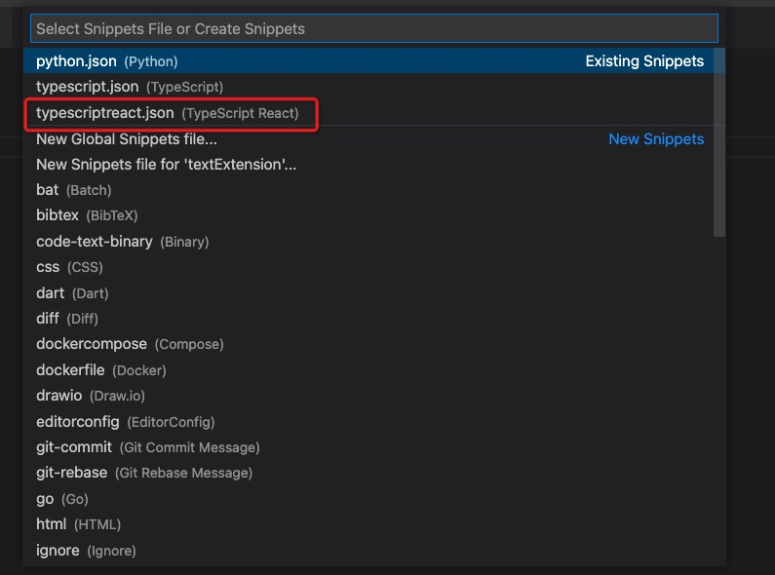Choose css (CSS) snippets option

[69, 267]
